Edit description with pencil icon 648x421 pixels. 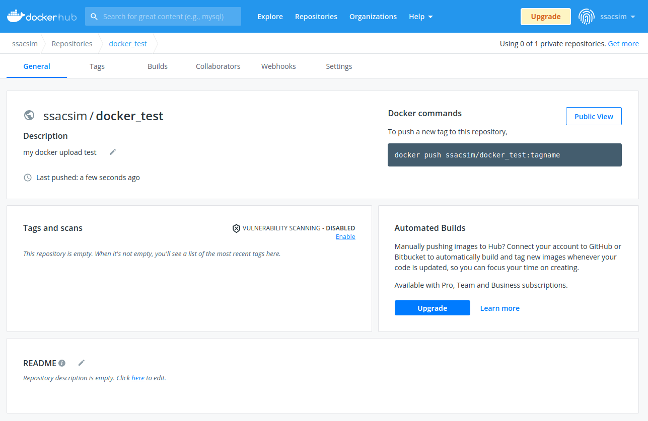tap(113, 152)
